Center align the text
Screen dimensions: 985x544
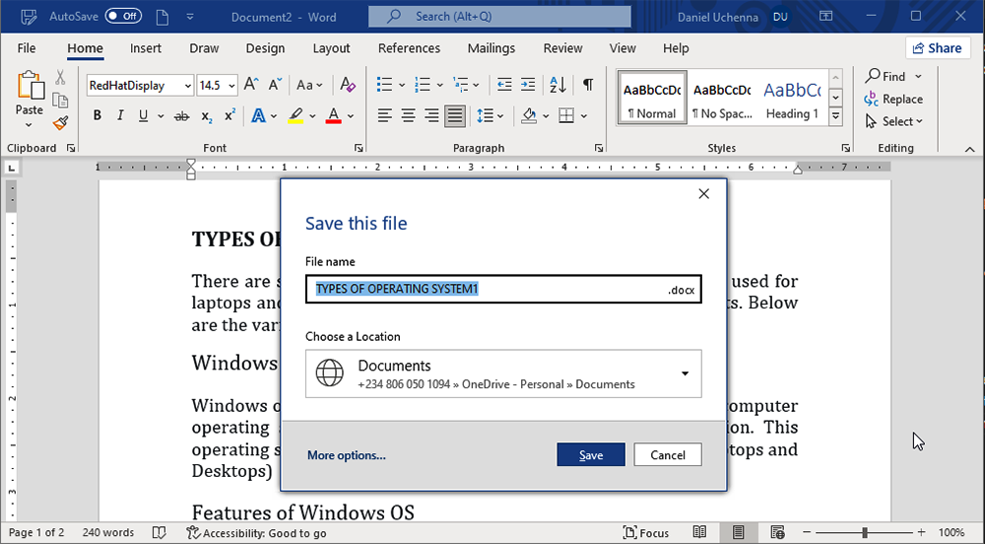(x=409, y=115)
